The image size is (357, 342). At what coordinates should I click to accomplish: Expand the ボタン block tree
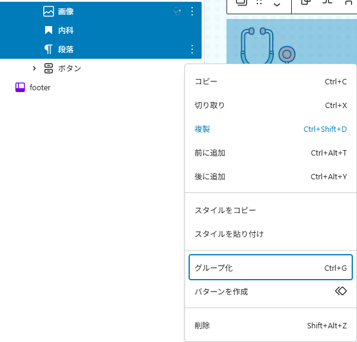point(34,68)
